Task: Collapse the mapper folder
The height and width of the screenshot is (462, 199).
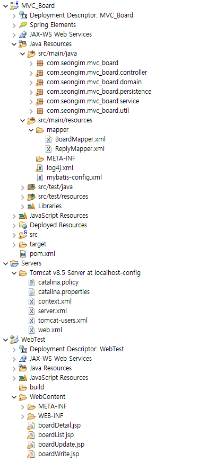Action: (x=31, y=130)
